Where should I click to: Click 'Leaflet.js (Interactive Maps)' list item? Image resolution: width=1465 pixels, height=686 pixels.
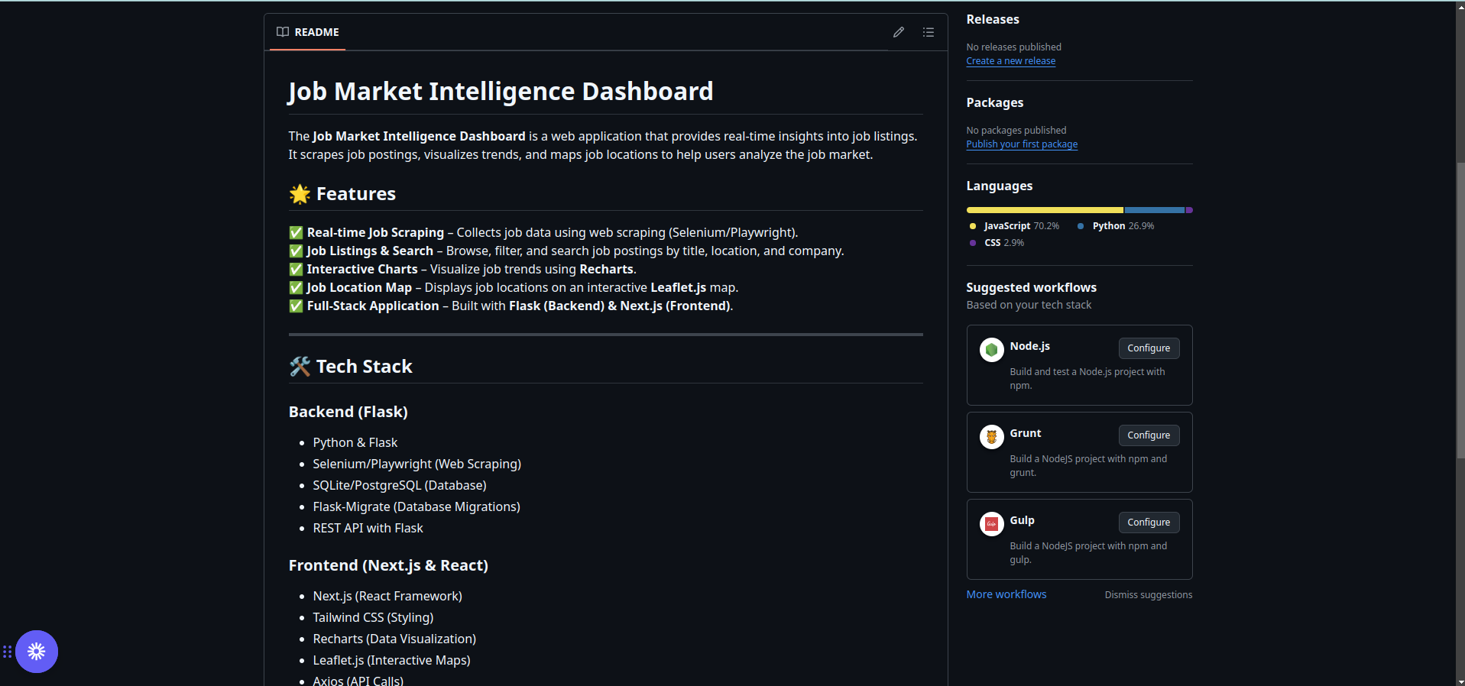coord(391,661)
